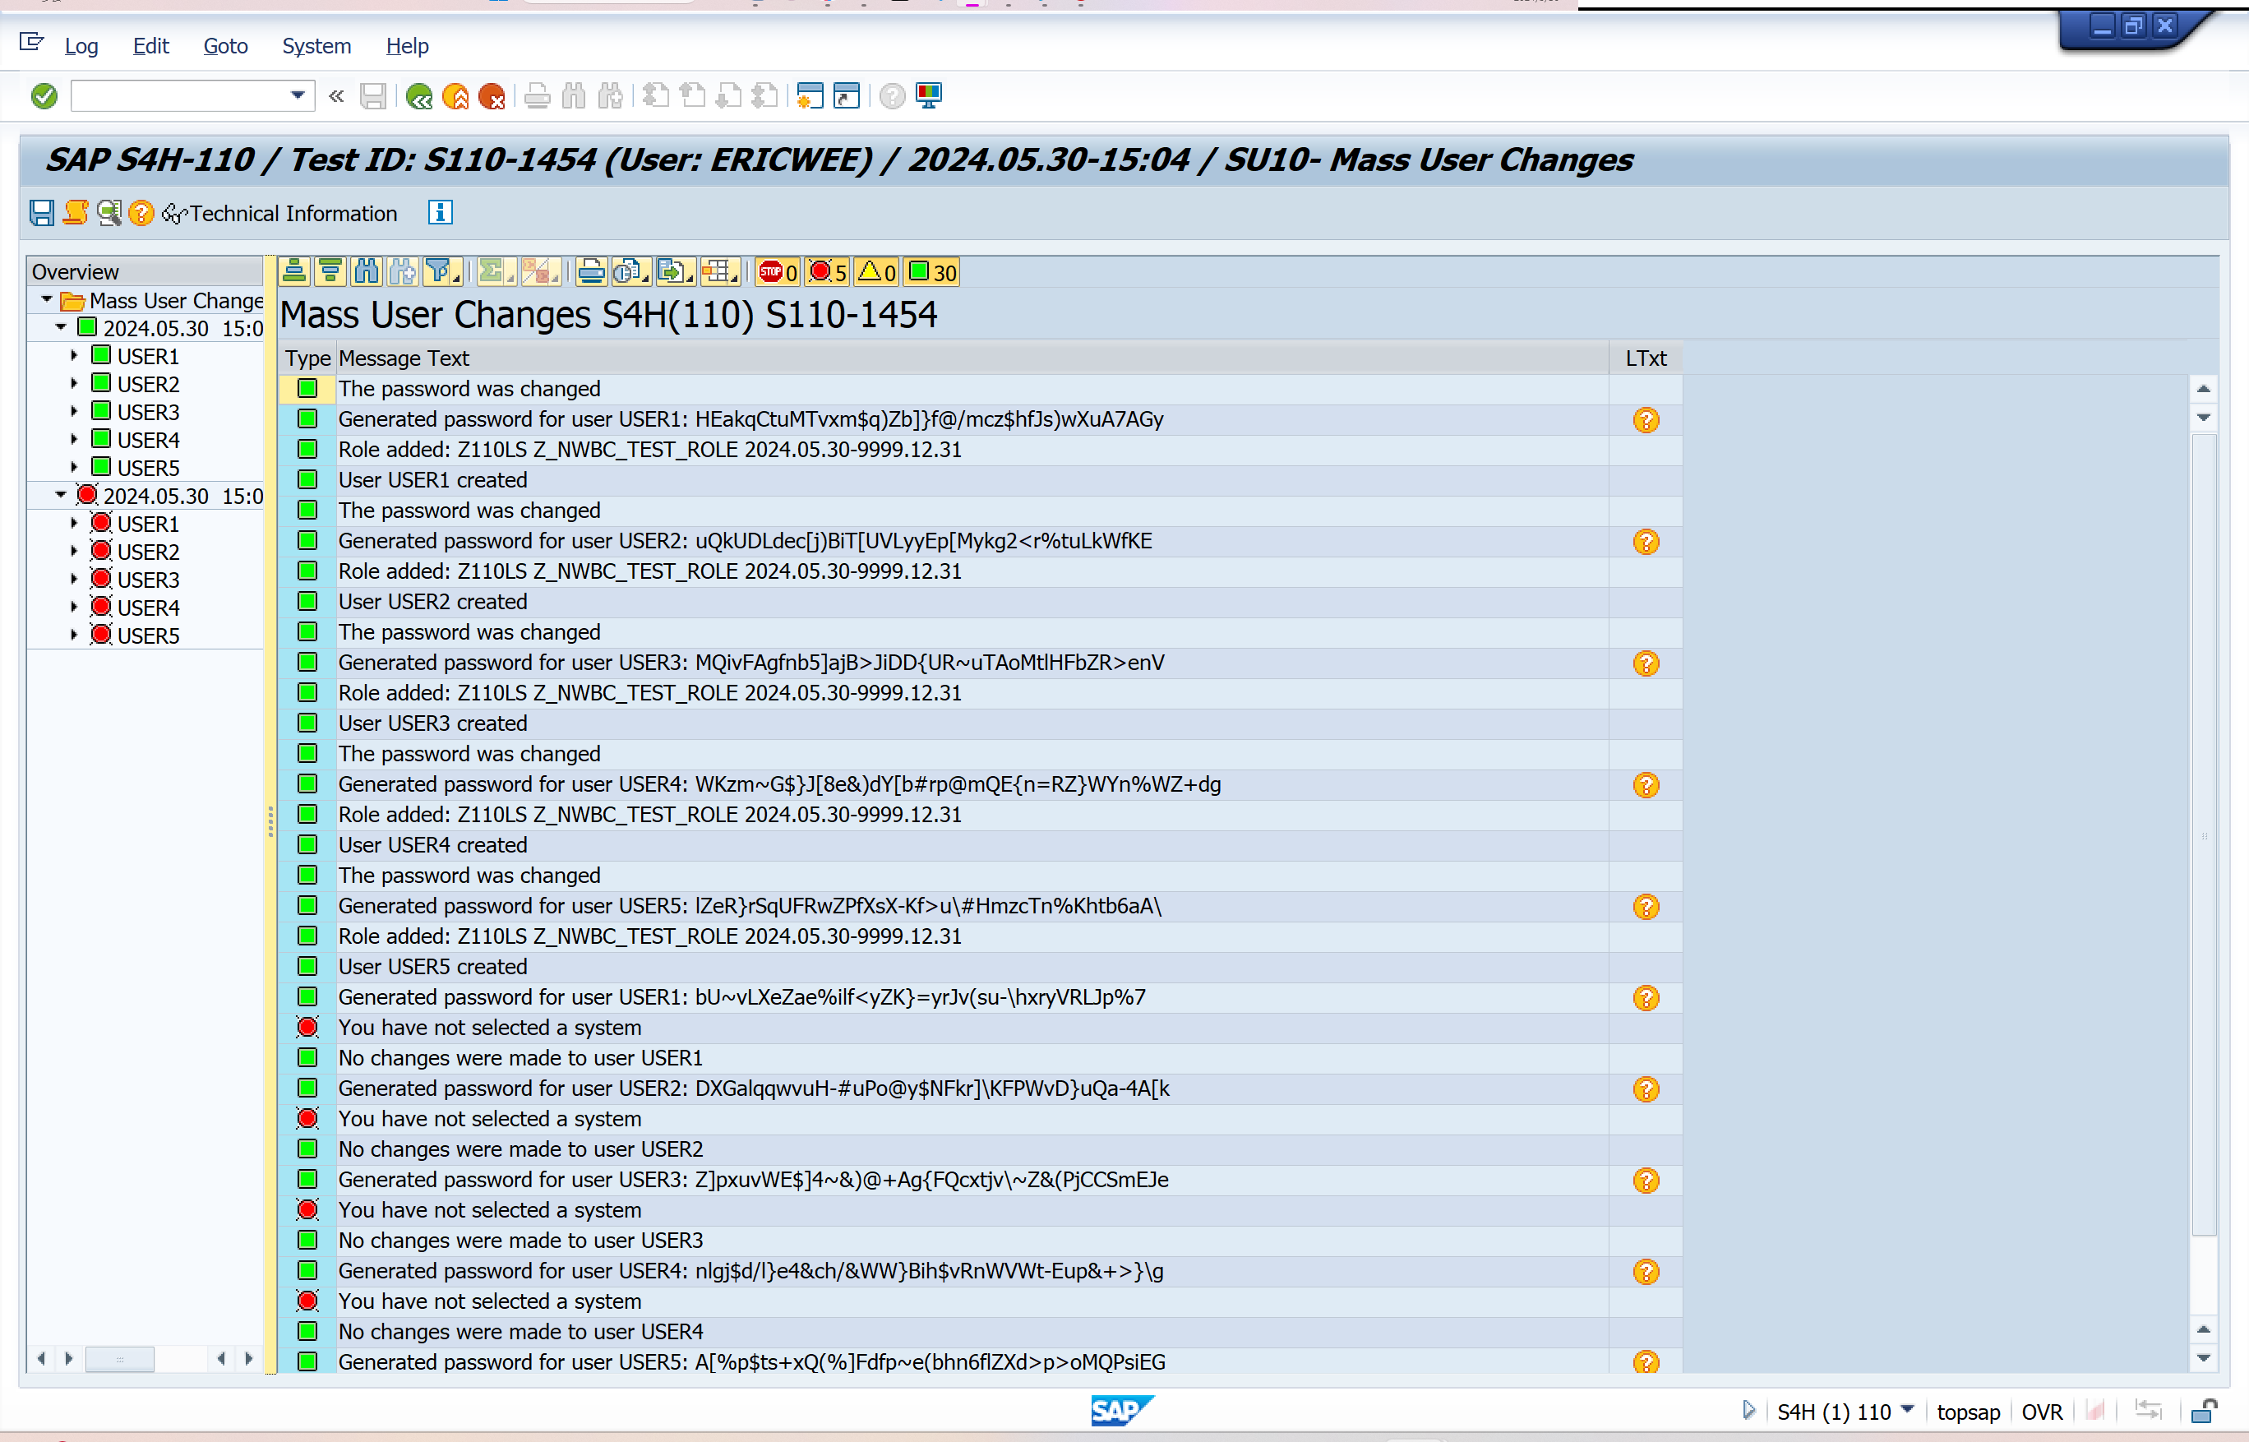This screenshot has width=2249, height=1442.
Task: Click the ALV Sort Ascending icon
Action: click(294, 272)
